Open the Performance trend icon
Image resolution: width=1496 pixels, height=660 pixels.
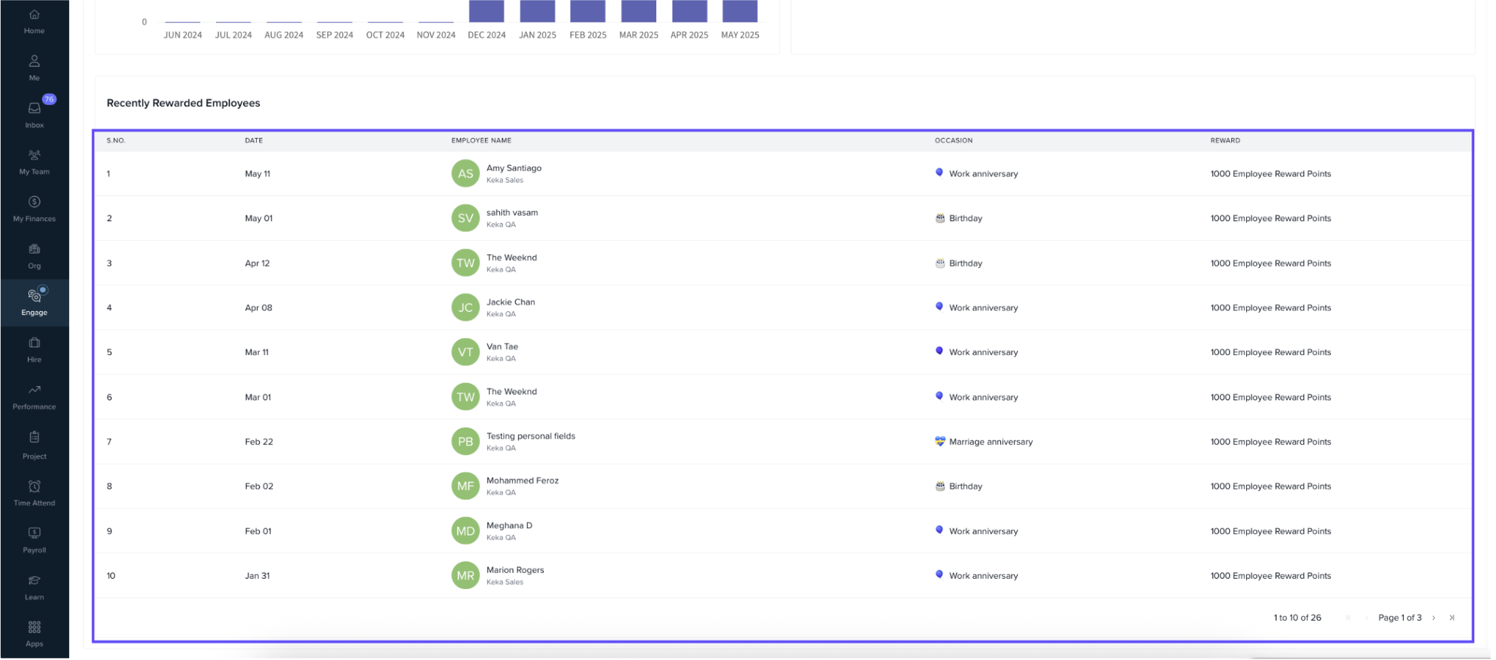point(34,390)
